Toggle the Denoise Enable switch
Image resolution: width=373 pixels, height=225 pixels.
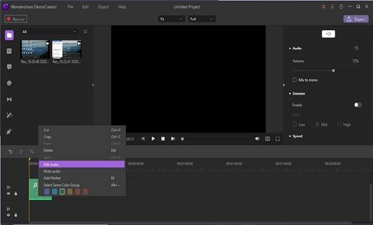[357, 105]
